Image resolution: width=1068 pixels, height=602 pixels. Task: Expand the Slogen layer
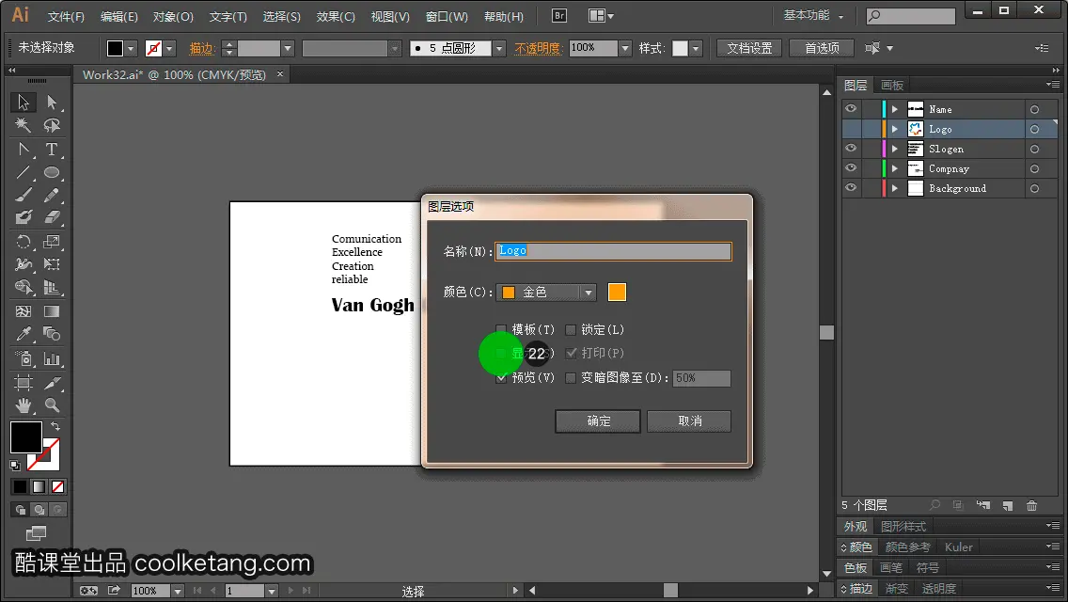point(895,149)
